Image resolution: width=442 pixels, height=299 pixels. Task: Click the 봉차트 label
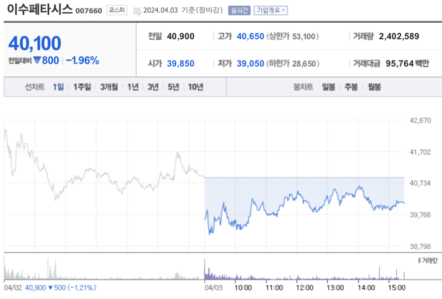303,87
